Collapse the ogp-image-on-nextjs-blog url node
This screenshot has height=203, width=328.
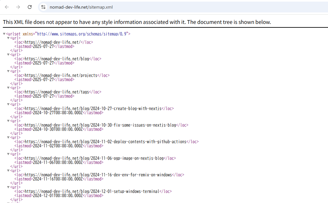click(x=8, y=154)
